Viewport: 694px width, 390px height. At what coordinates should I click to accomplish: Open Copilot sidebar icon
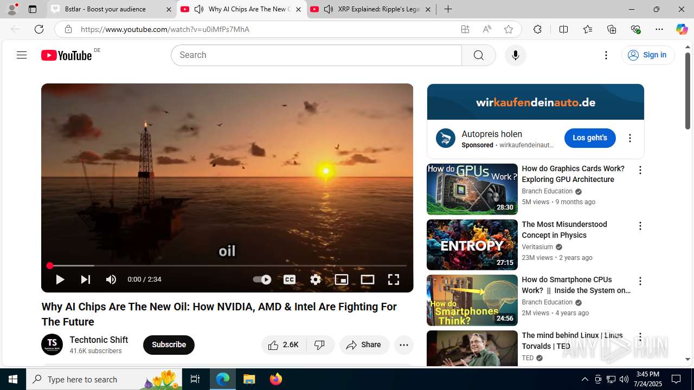click(x=682, y=29)
